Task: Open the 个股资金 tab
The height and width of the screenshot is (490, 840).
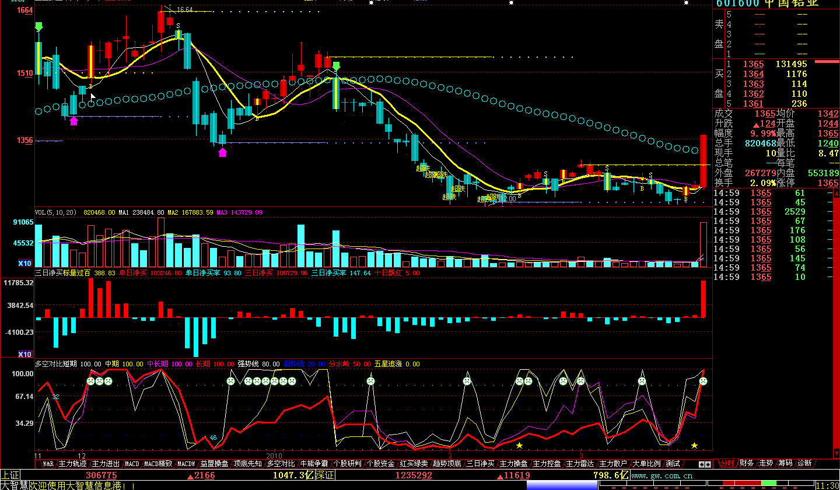Action: pyautogui.click(x=381, y=464)
